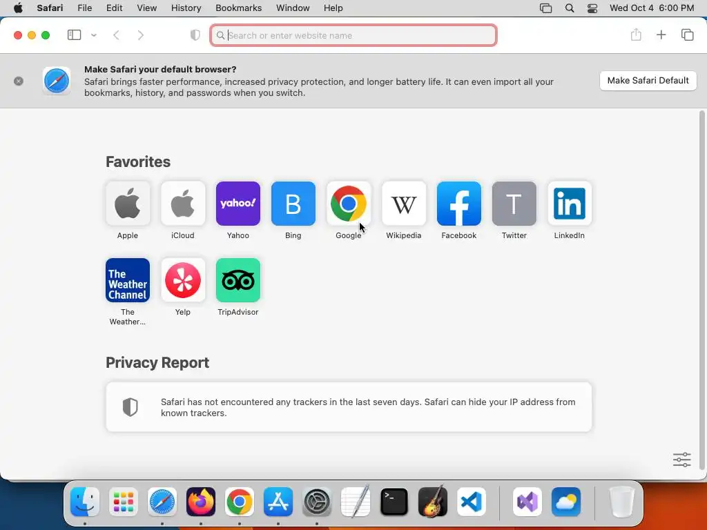Click the Privacy Report shield icon
The width and height of the screenshot is (707, 530).
pos(130,407)
